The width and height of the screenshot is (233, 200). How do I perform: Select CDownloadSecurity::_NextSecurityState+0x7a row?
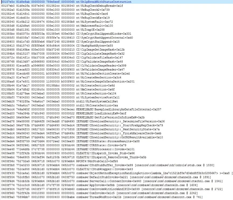(x=80, y=129)
